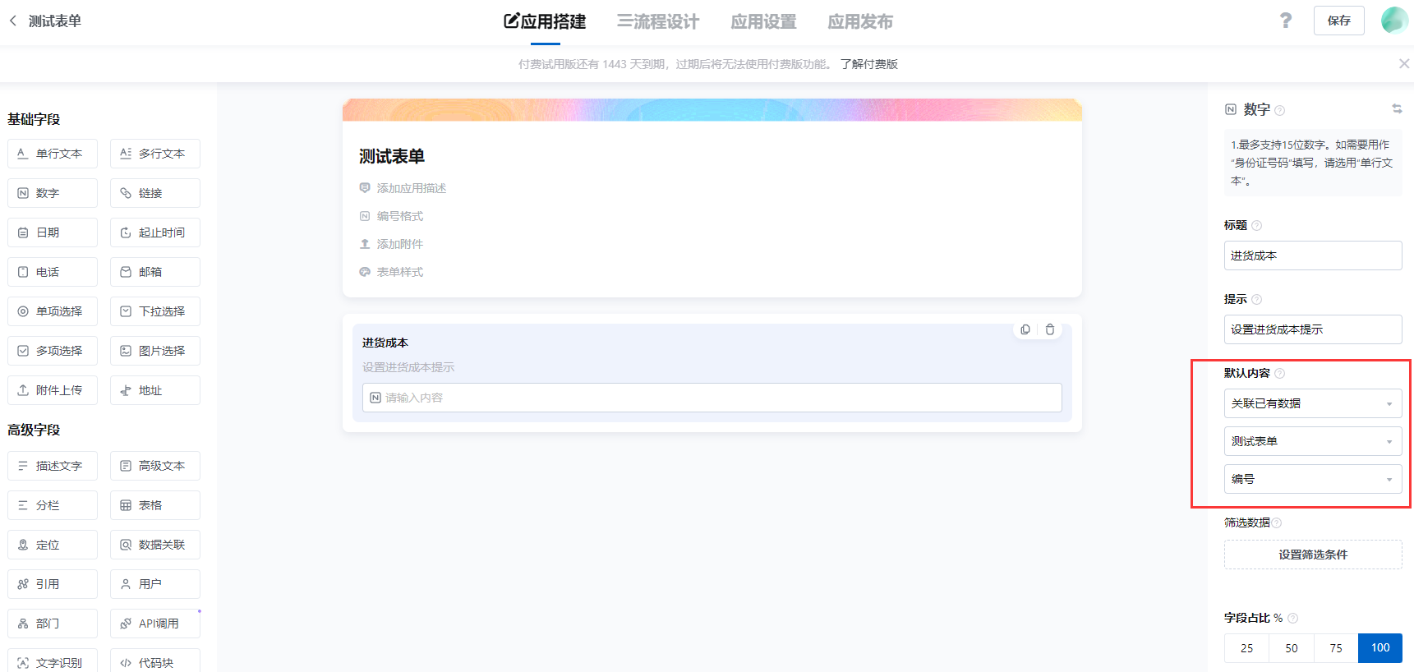Image resolution: width=1414 pixels, height=672 pixels.
Task: Copy the 进货成本 field
Action: [x=1025, y=329]
